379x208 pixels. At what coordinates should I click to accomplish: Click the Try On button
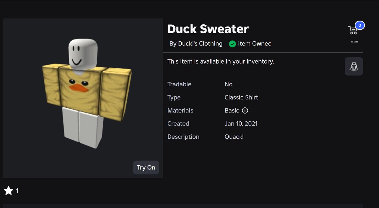pyautogui.click(x=146, y=168)
